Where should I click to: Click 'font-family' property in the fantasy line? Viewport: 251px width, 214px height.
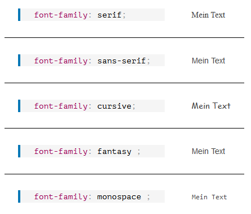[61, 152]
